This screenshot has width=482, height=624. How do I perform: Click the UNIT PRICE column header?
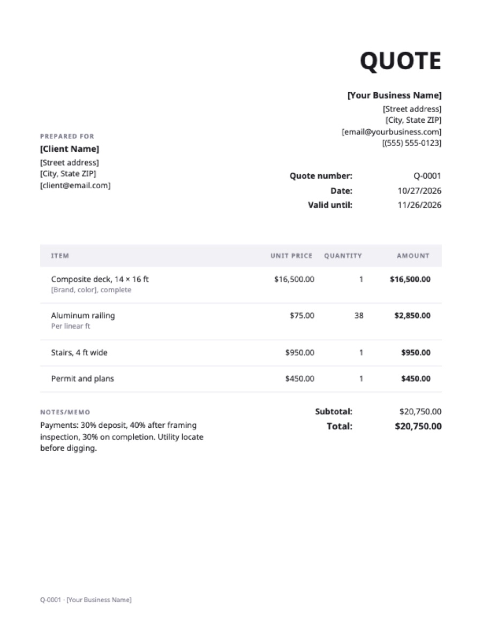click(291, 256)
